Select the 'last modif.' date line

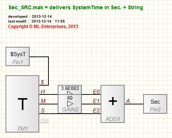click(36, 21)
